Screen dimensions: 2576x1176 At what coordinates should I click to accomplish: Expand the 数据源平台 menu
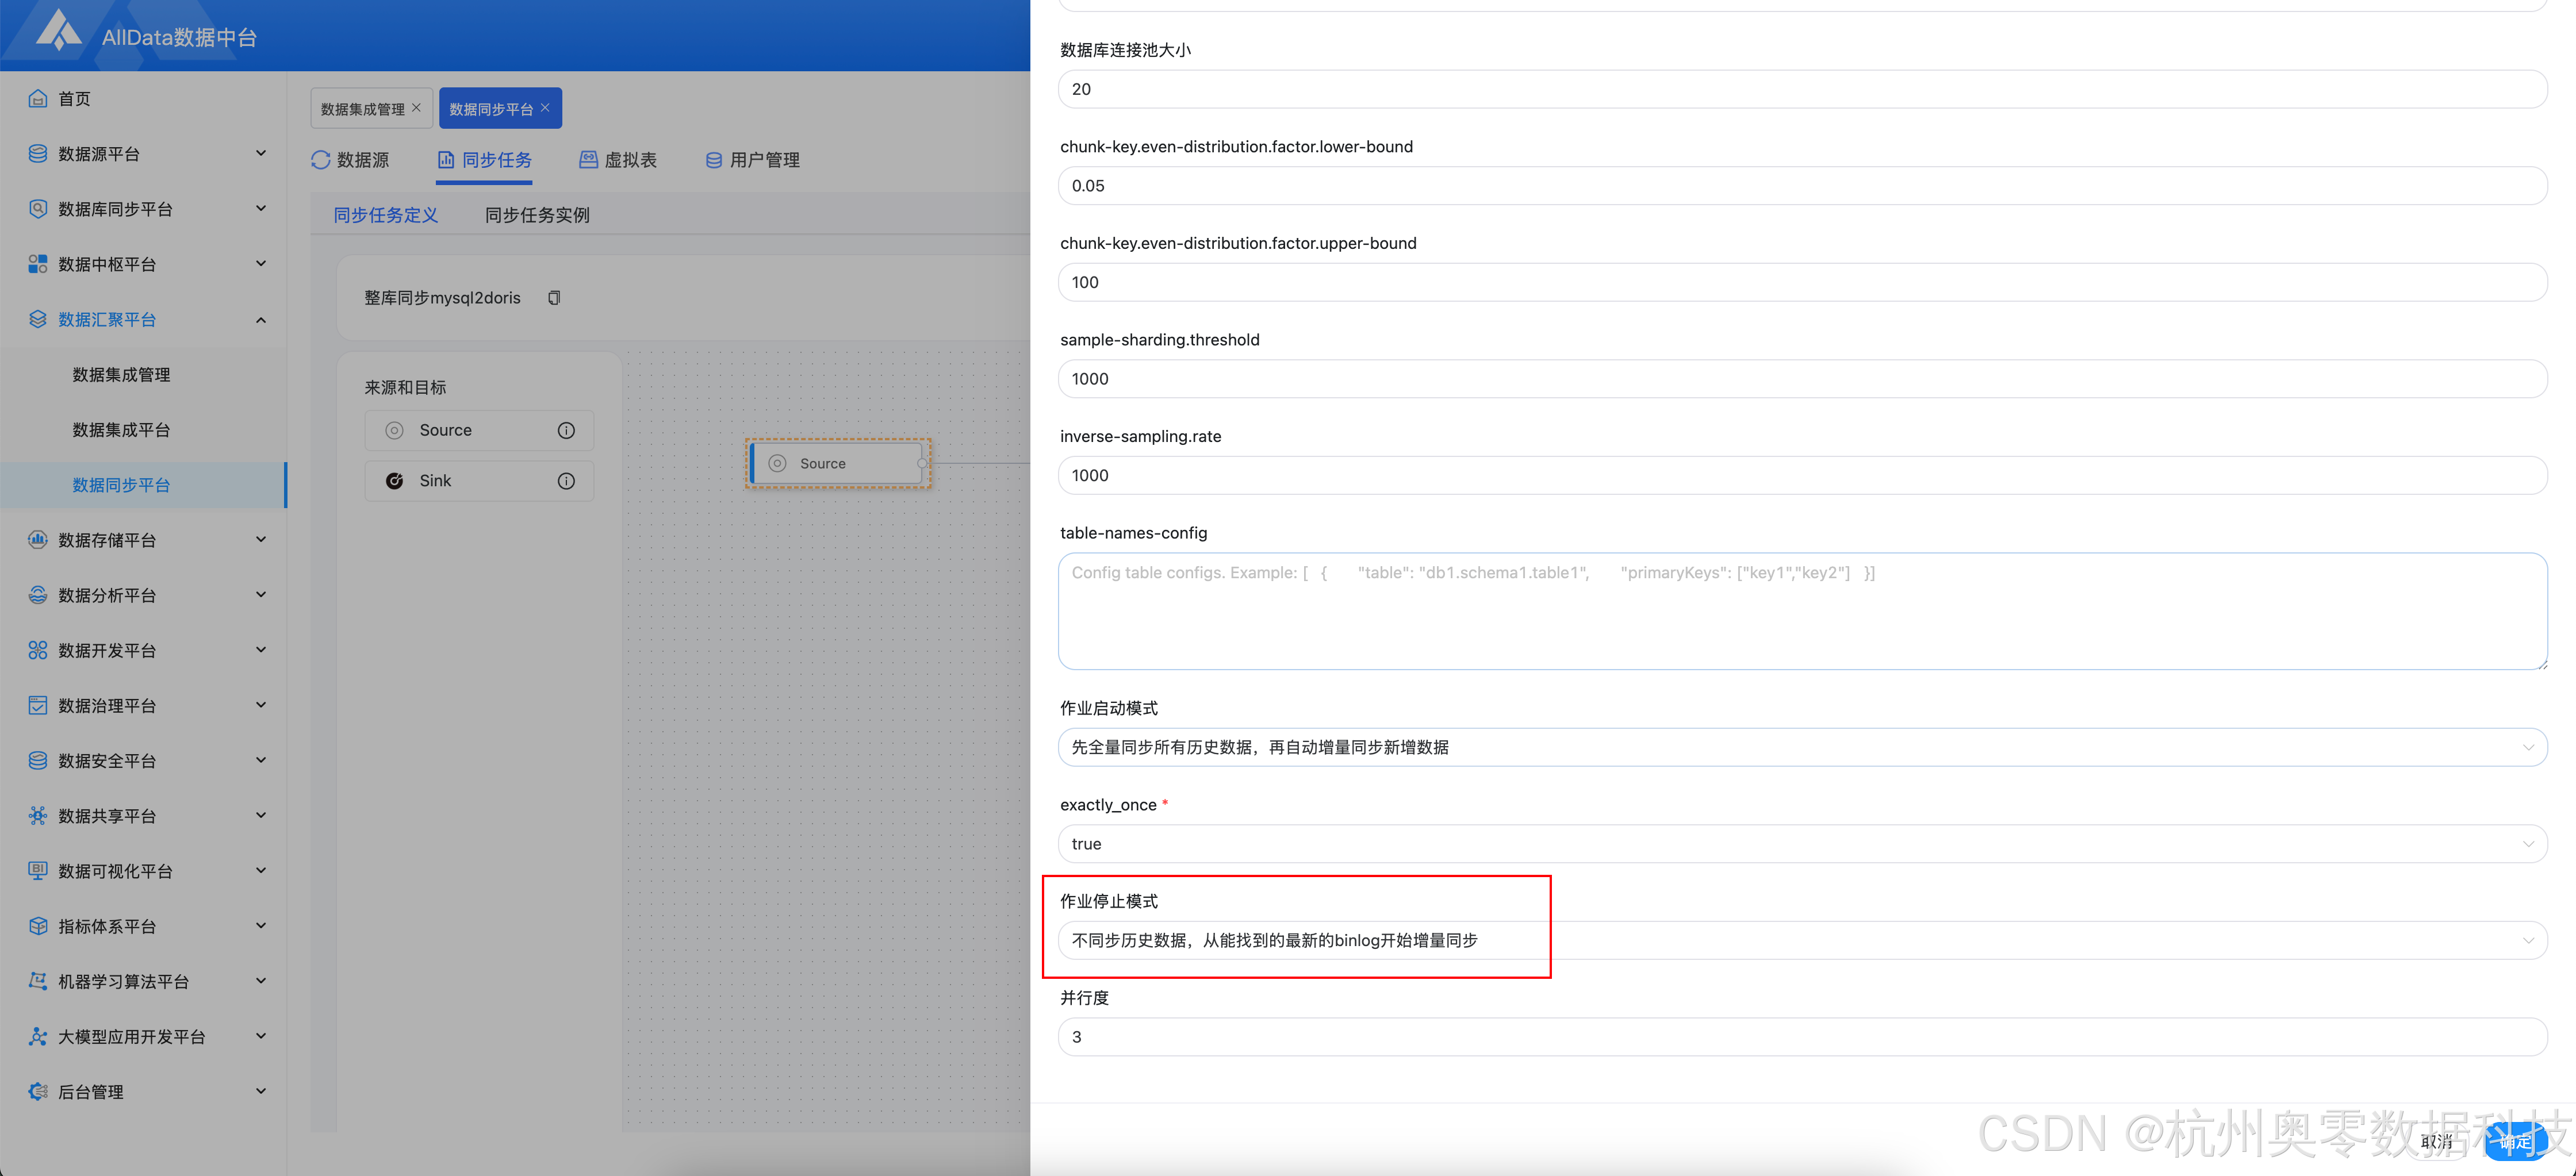coord(261,154)
